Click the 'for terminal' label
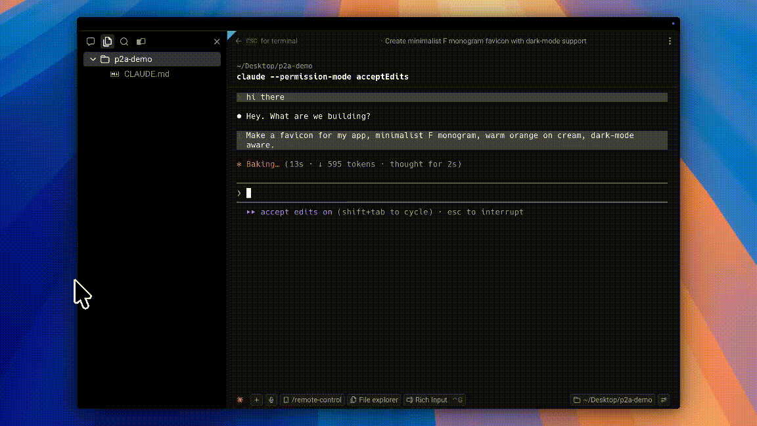This screenshot has width=757, height=426. click(279, 41)
